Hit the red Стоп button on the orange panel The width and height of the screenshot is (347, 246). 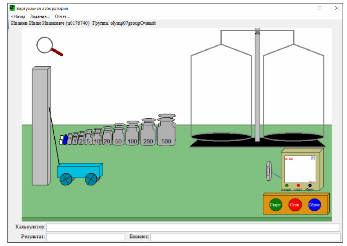pos(294,205)
